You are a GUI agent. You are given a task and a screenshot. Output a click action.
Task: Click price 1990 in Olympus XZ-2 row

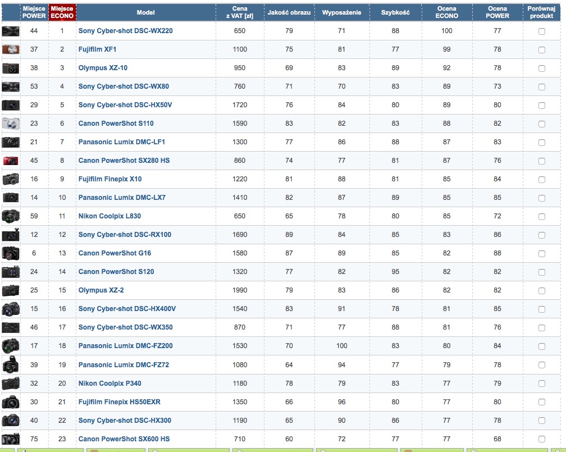(240, 290)
